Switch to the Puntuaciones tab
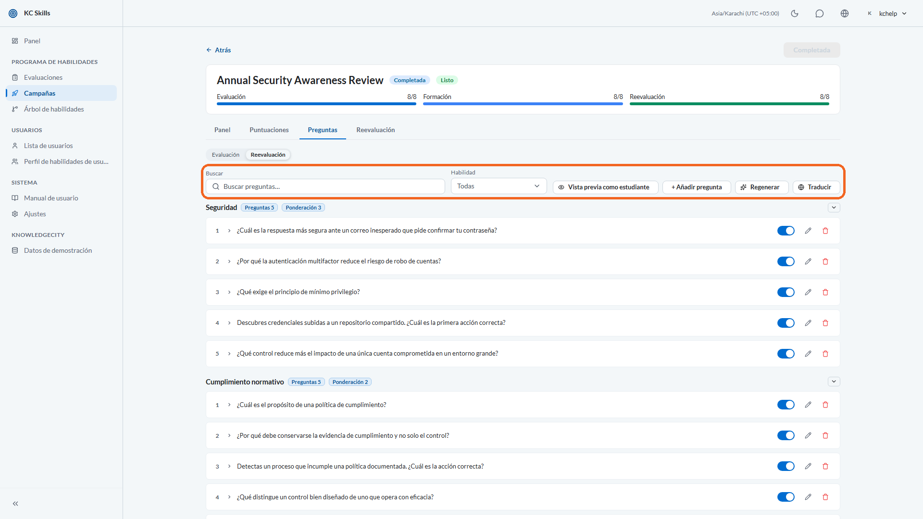The height and width of the screenshot is (519, 923). point(269,130)
